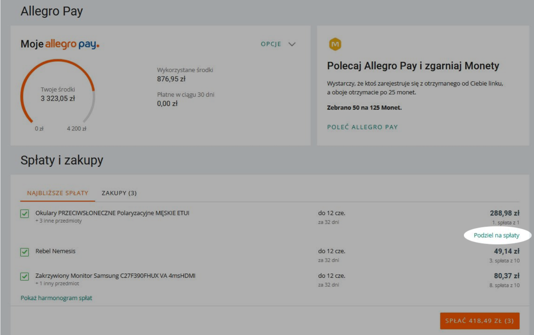Click the '1. spłata z 1' label
The width and height of the screenshot is (534, 335).
click(x=506, y=223)
